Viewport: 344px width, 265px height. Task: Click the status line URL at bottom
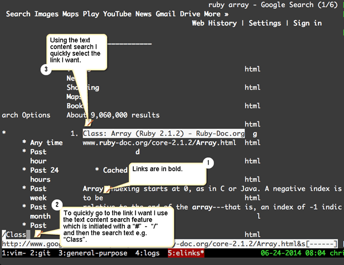(169, 244)
